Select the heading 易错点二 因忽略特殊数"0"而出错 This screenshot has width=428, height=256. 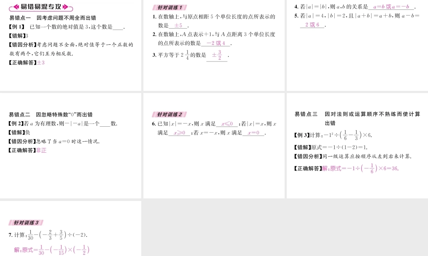51,114
